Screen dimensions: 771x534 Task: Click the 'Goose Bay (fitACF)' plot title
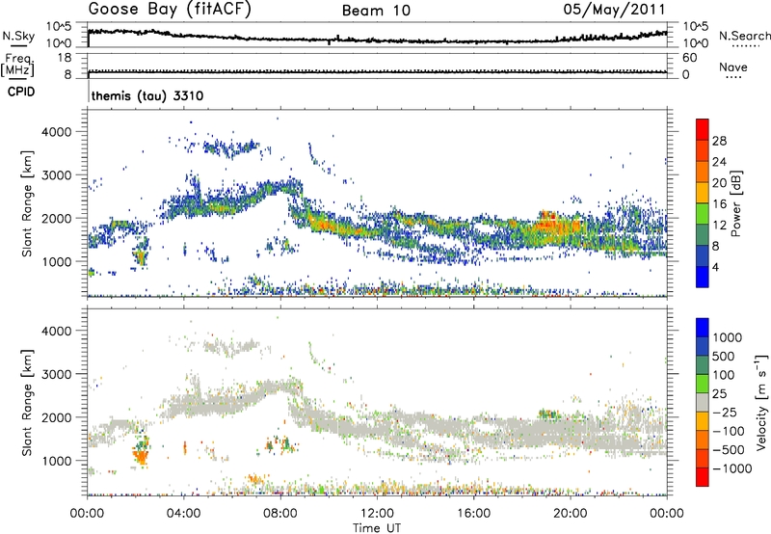[x=170, y=10]
